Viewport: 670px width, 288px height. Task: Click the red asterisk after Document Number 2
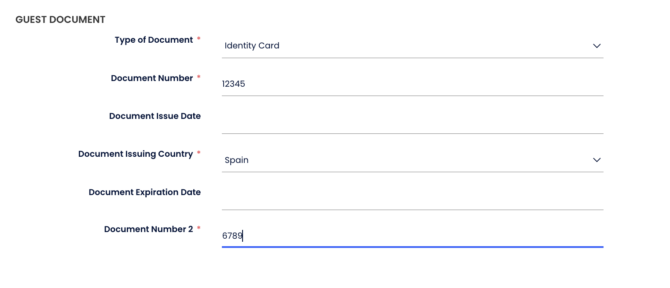pyautogui.click(x=199, y=229)
